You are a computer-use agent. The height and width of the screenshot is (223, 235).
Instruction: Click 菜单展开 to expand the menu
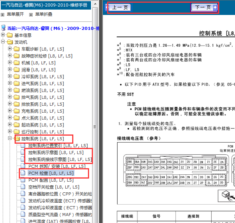click(x=15, y=14)
